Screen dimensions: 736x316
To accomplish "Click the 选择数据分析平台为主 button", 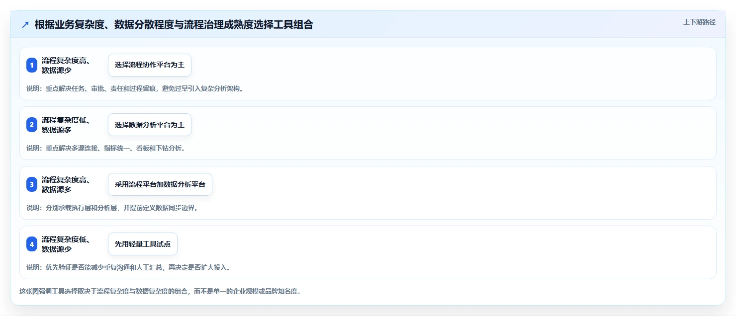I will click(150, 125).
